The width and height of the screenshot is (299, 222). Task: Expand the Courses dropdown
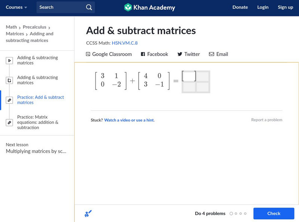[16, 7]
